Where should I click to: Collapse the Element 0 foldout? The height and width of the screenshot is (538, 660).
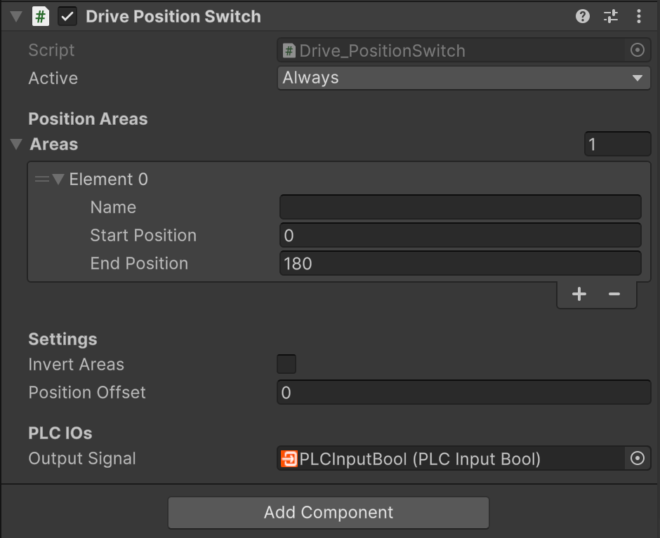coord(58,180)
